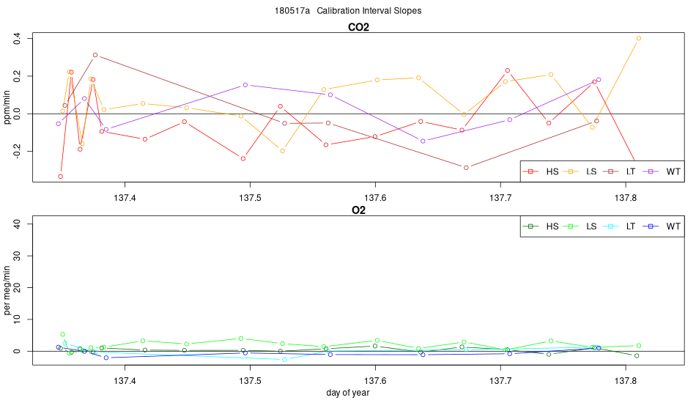Click the 'per meg/min' y-axis label
Image resolution: width=696 pixels, height=403 pixels.
pos(7,291)
